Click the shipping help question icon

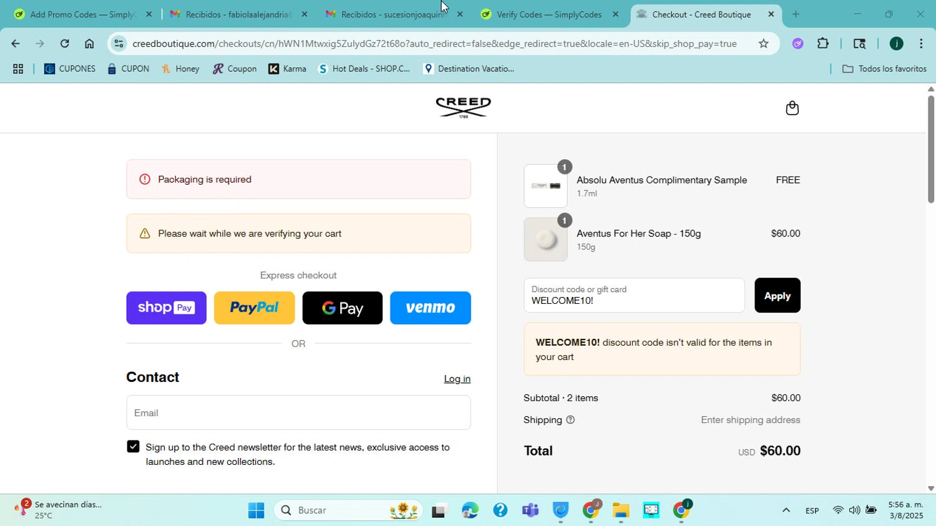[570, 420]
